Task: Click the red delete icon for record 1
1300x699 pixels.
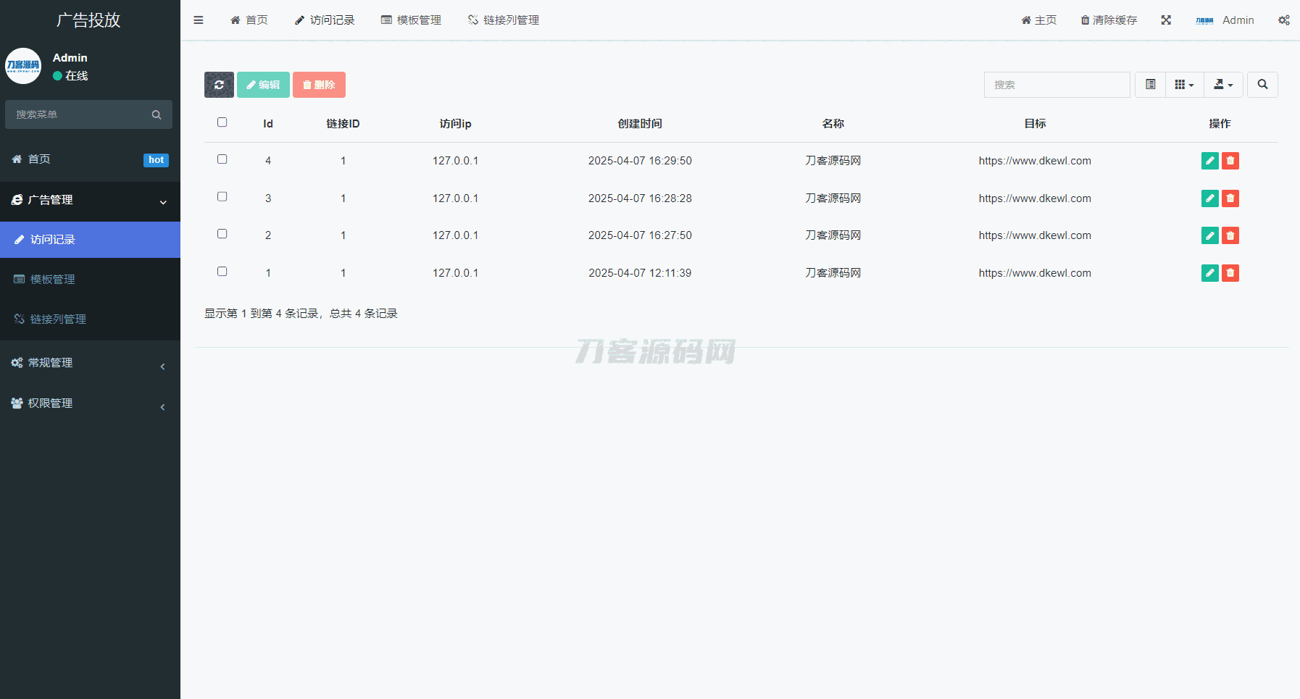Action: point(1230,273)
